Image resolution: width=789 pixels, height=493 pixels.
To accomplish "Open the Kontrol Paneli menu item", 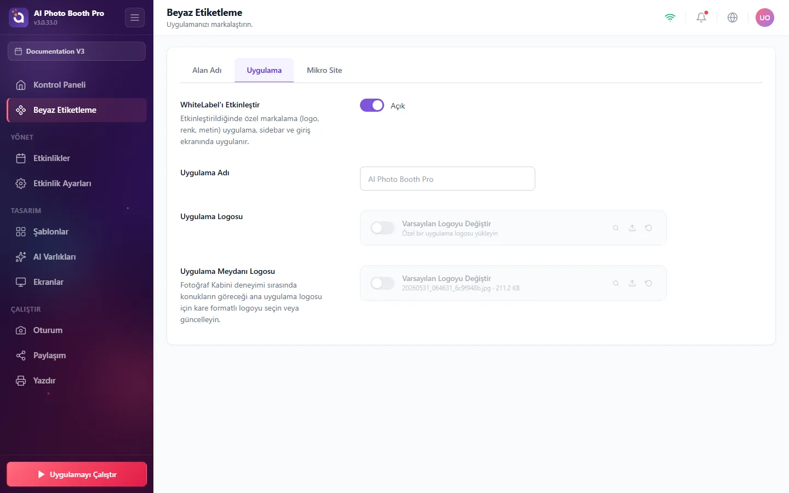I will (x=77, y=85).
